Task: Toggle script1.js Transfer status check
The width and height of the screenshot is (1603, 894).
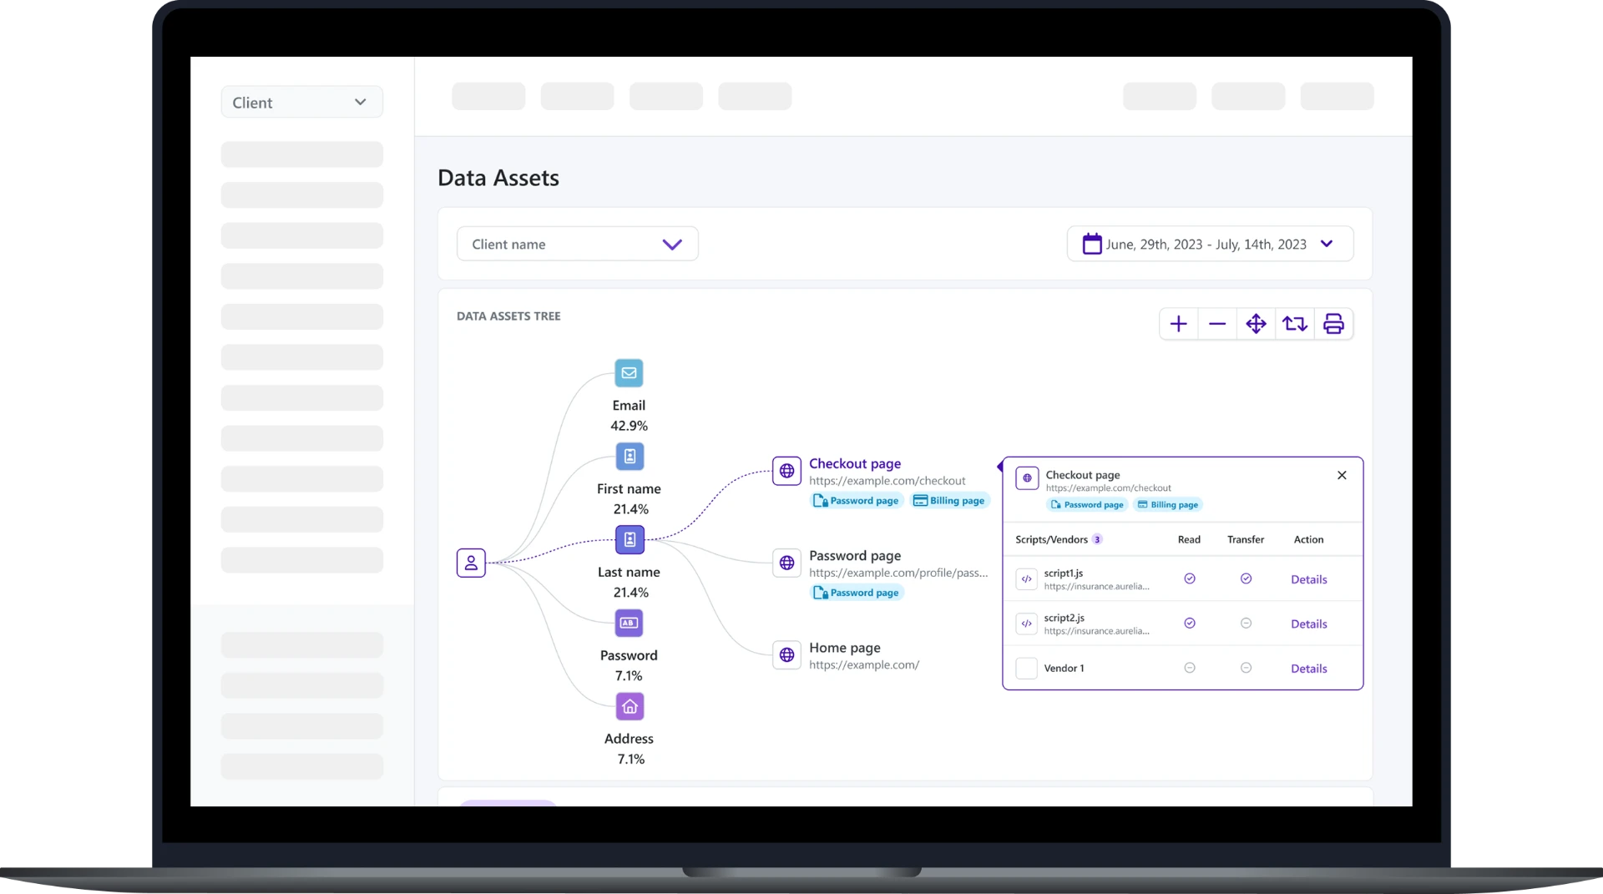Action: point(1246,578)
